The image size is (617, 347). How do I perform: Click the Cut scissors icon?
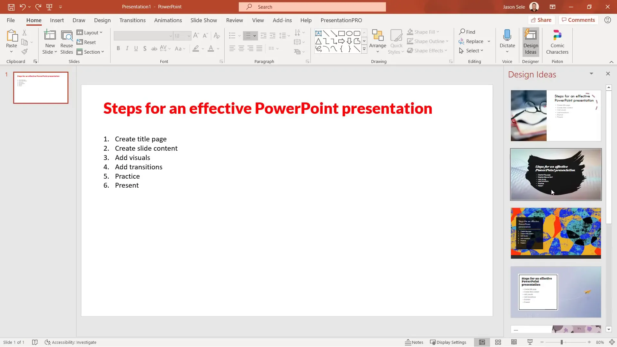tap(24, 32)
